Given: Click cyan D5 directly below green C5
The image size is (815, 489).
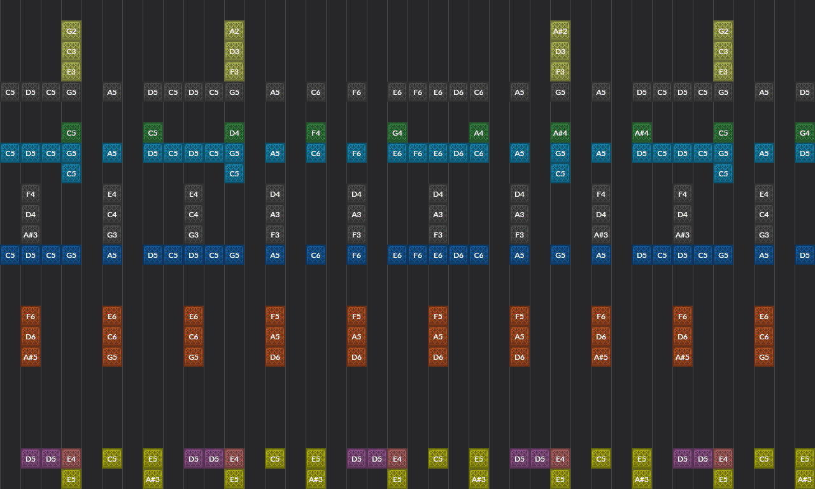Looking at the screenshot, I should click(x=153, y=153).
